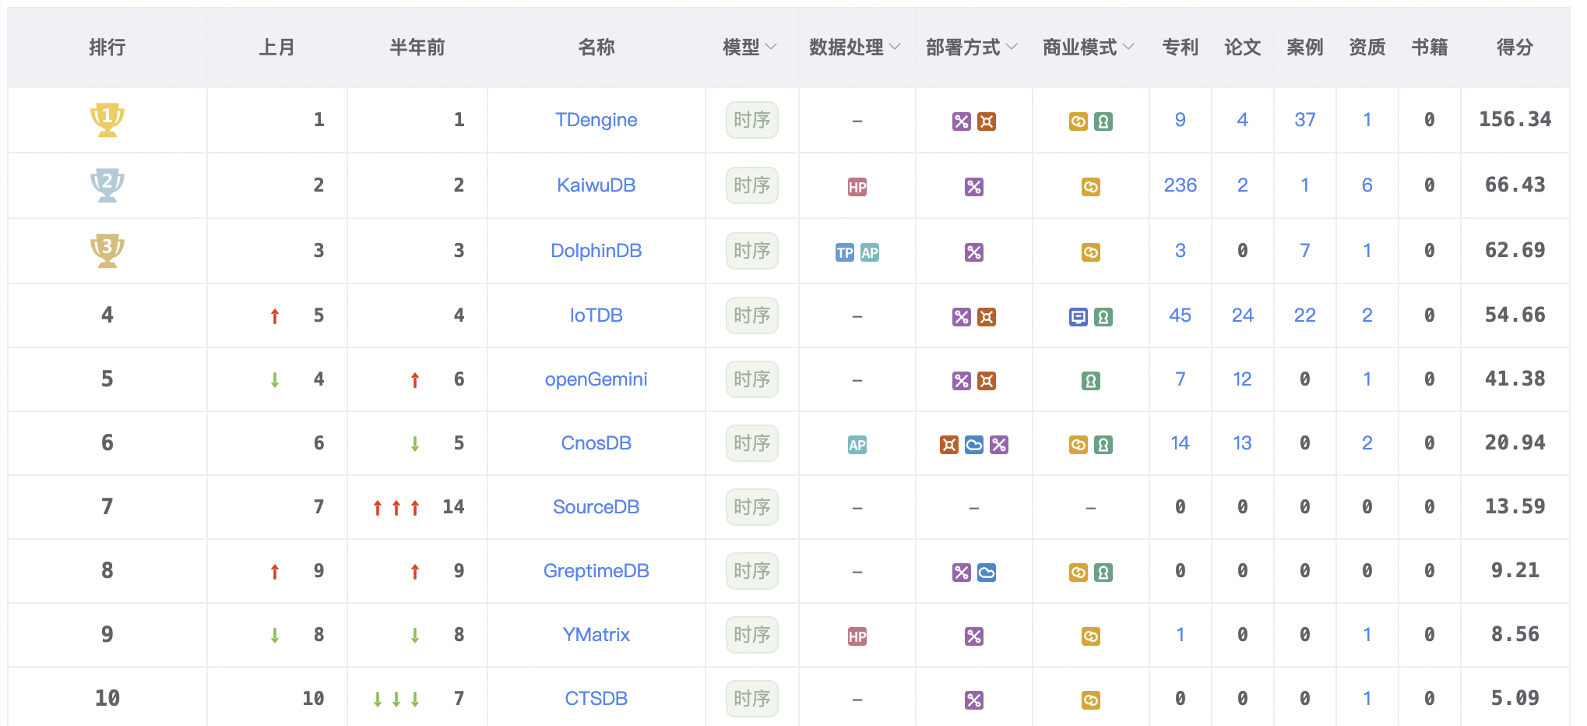1587x726 pixels.
Task: Open the YMatrix database link
Action: (596, 635)
